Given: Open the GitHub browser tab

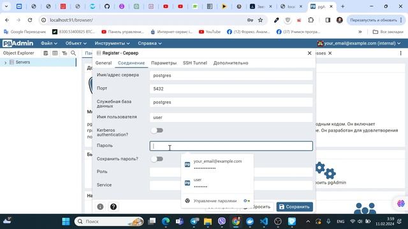Looking at the screenshot, I should tap(107, 6).
